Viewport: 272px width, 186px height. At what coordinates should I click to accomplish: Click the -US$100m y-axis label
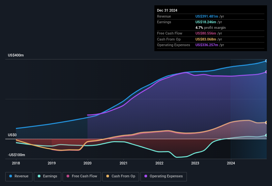(17, 155)
